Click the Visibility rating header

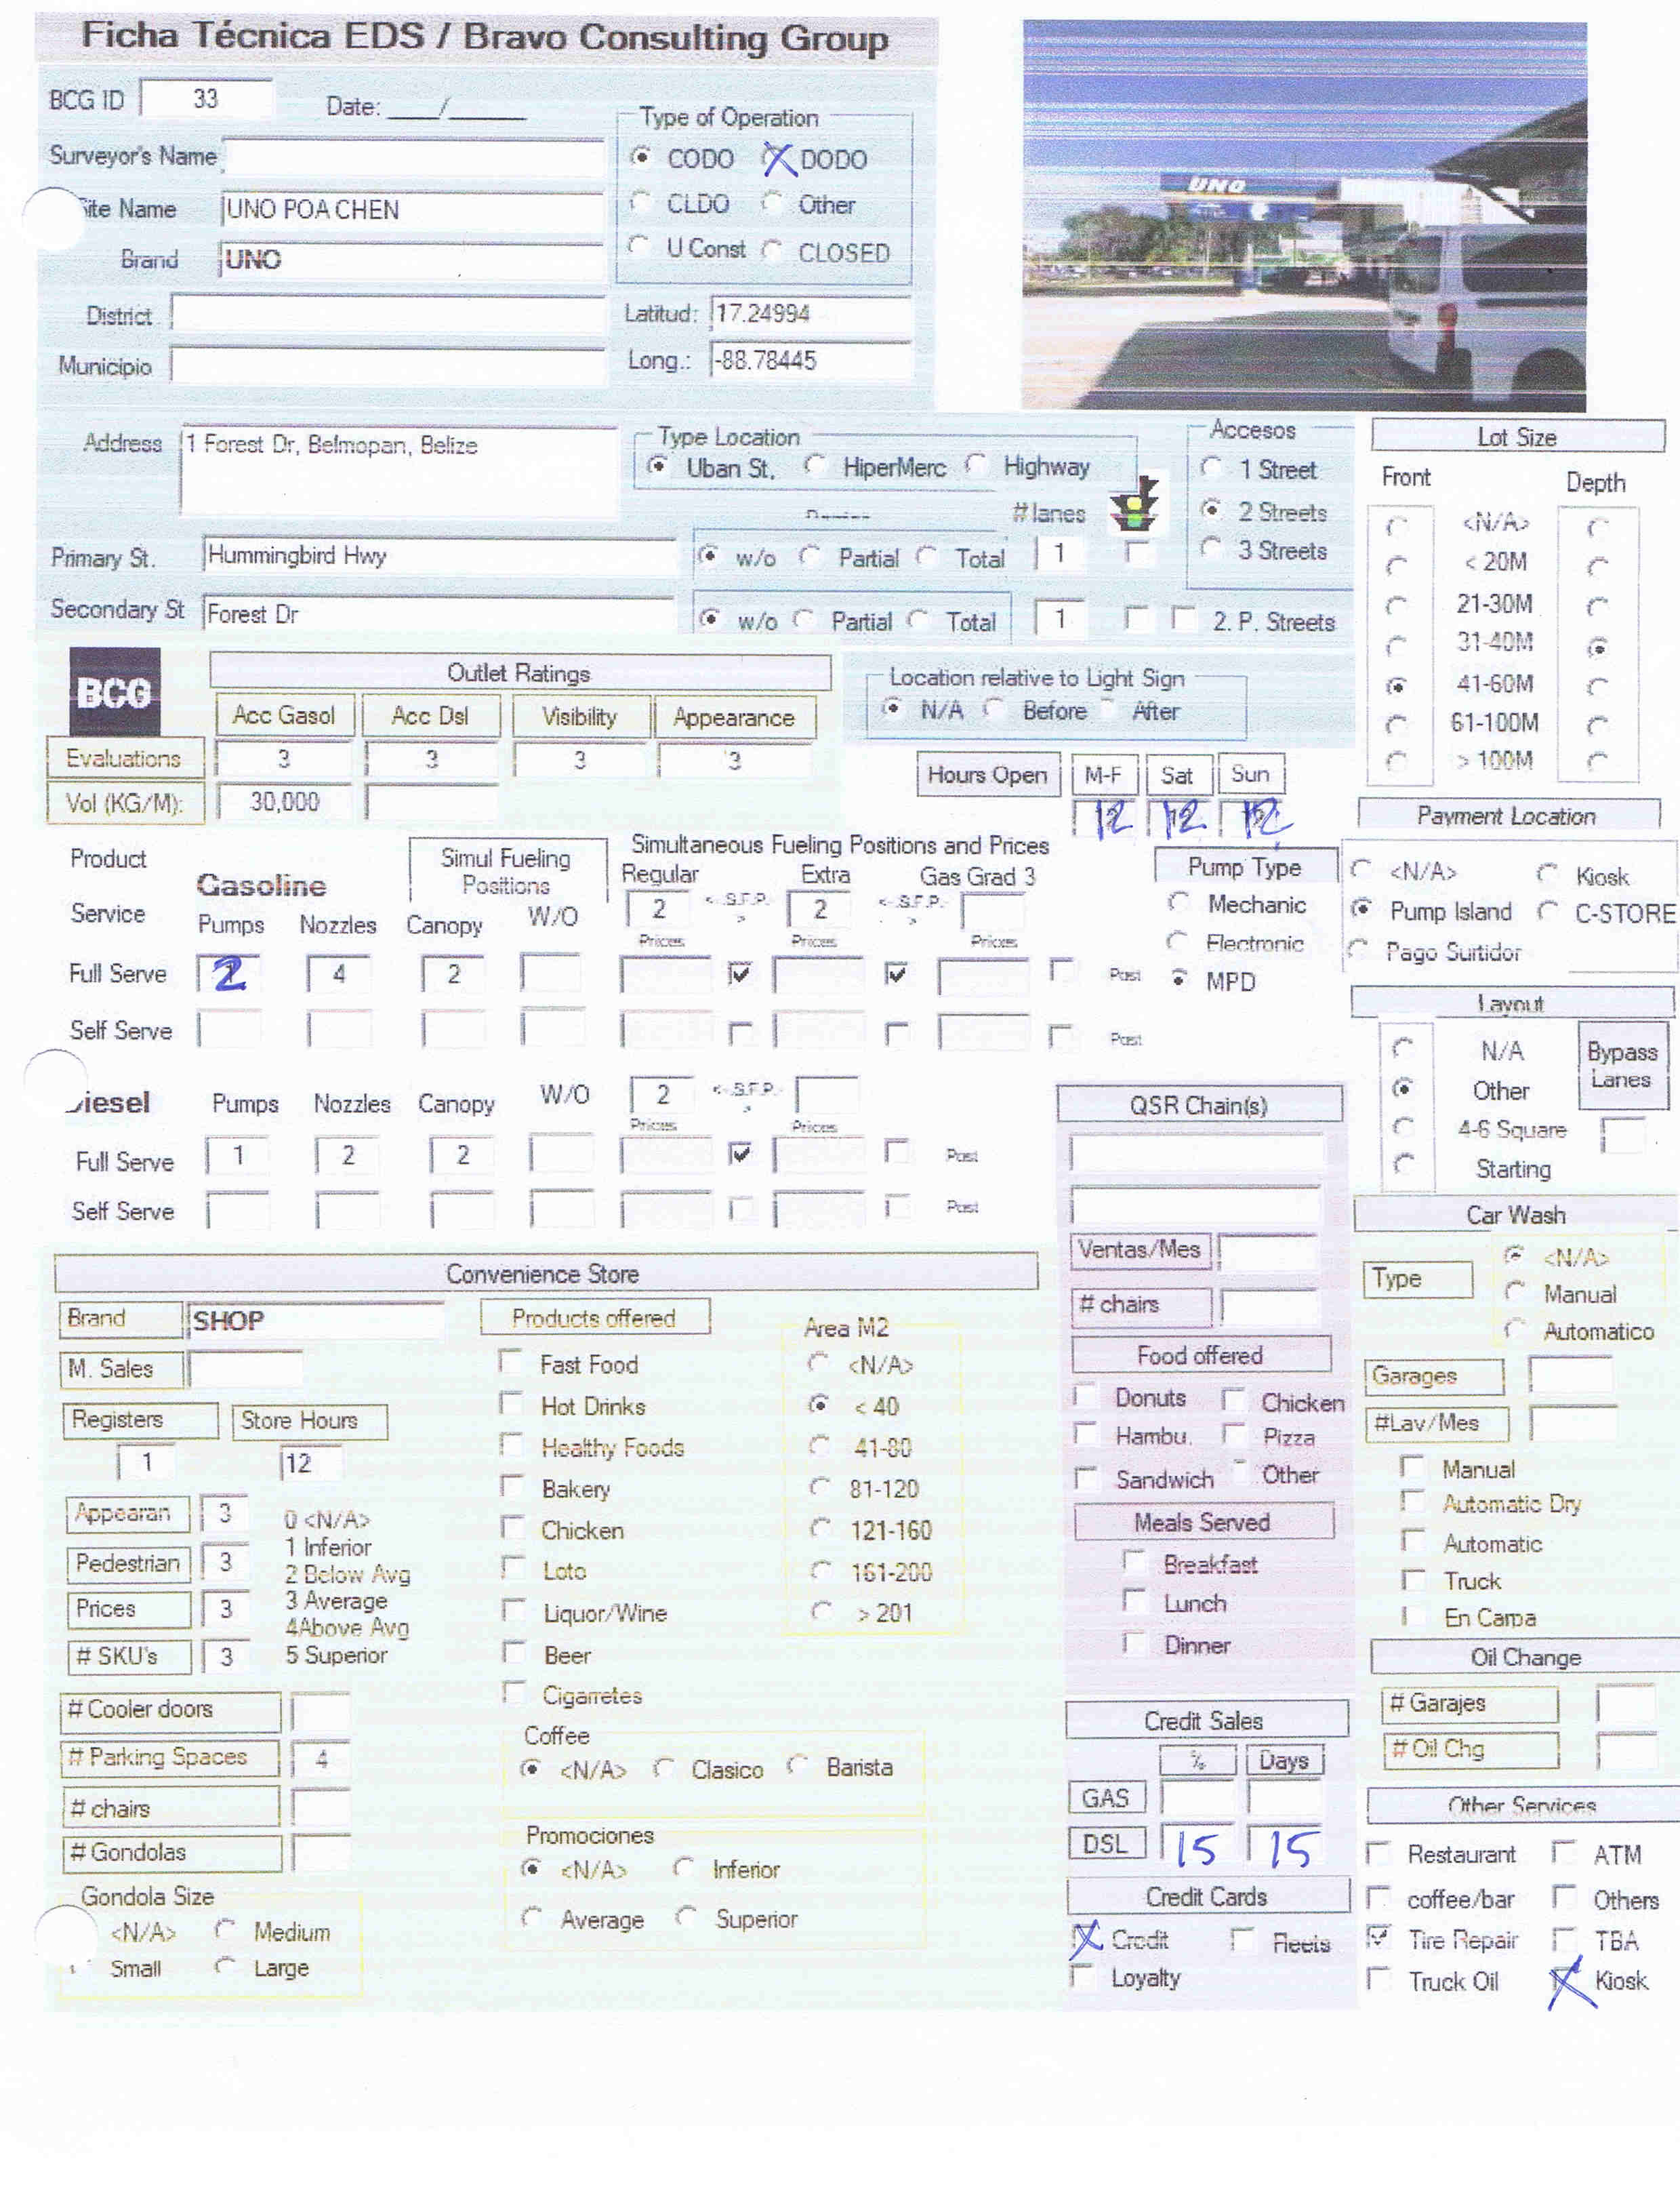[580, 717]
